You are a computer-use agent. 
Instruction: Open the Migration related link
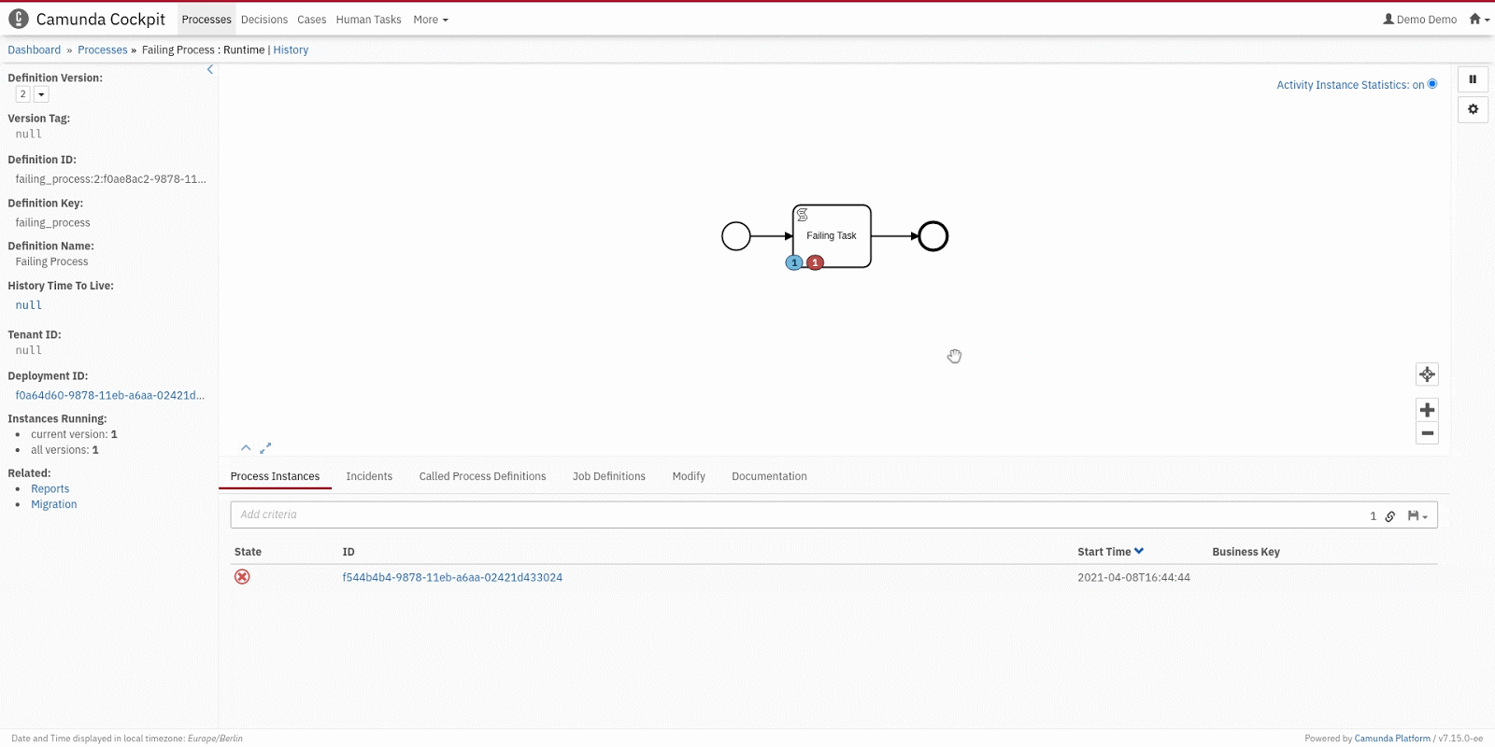[54, 504]
